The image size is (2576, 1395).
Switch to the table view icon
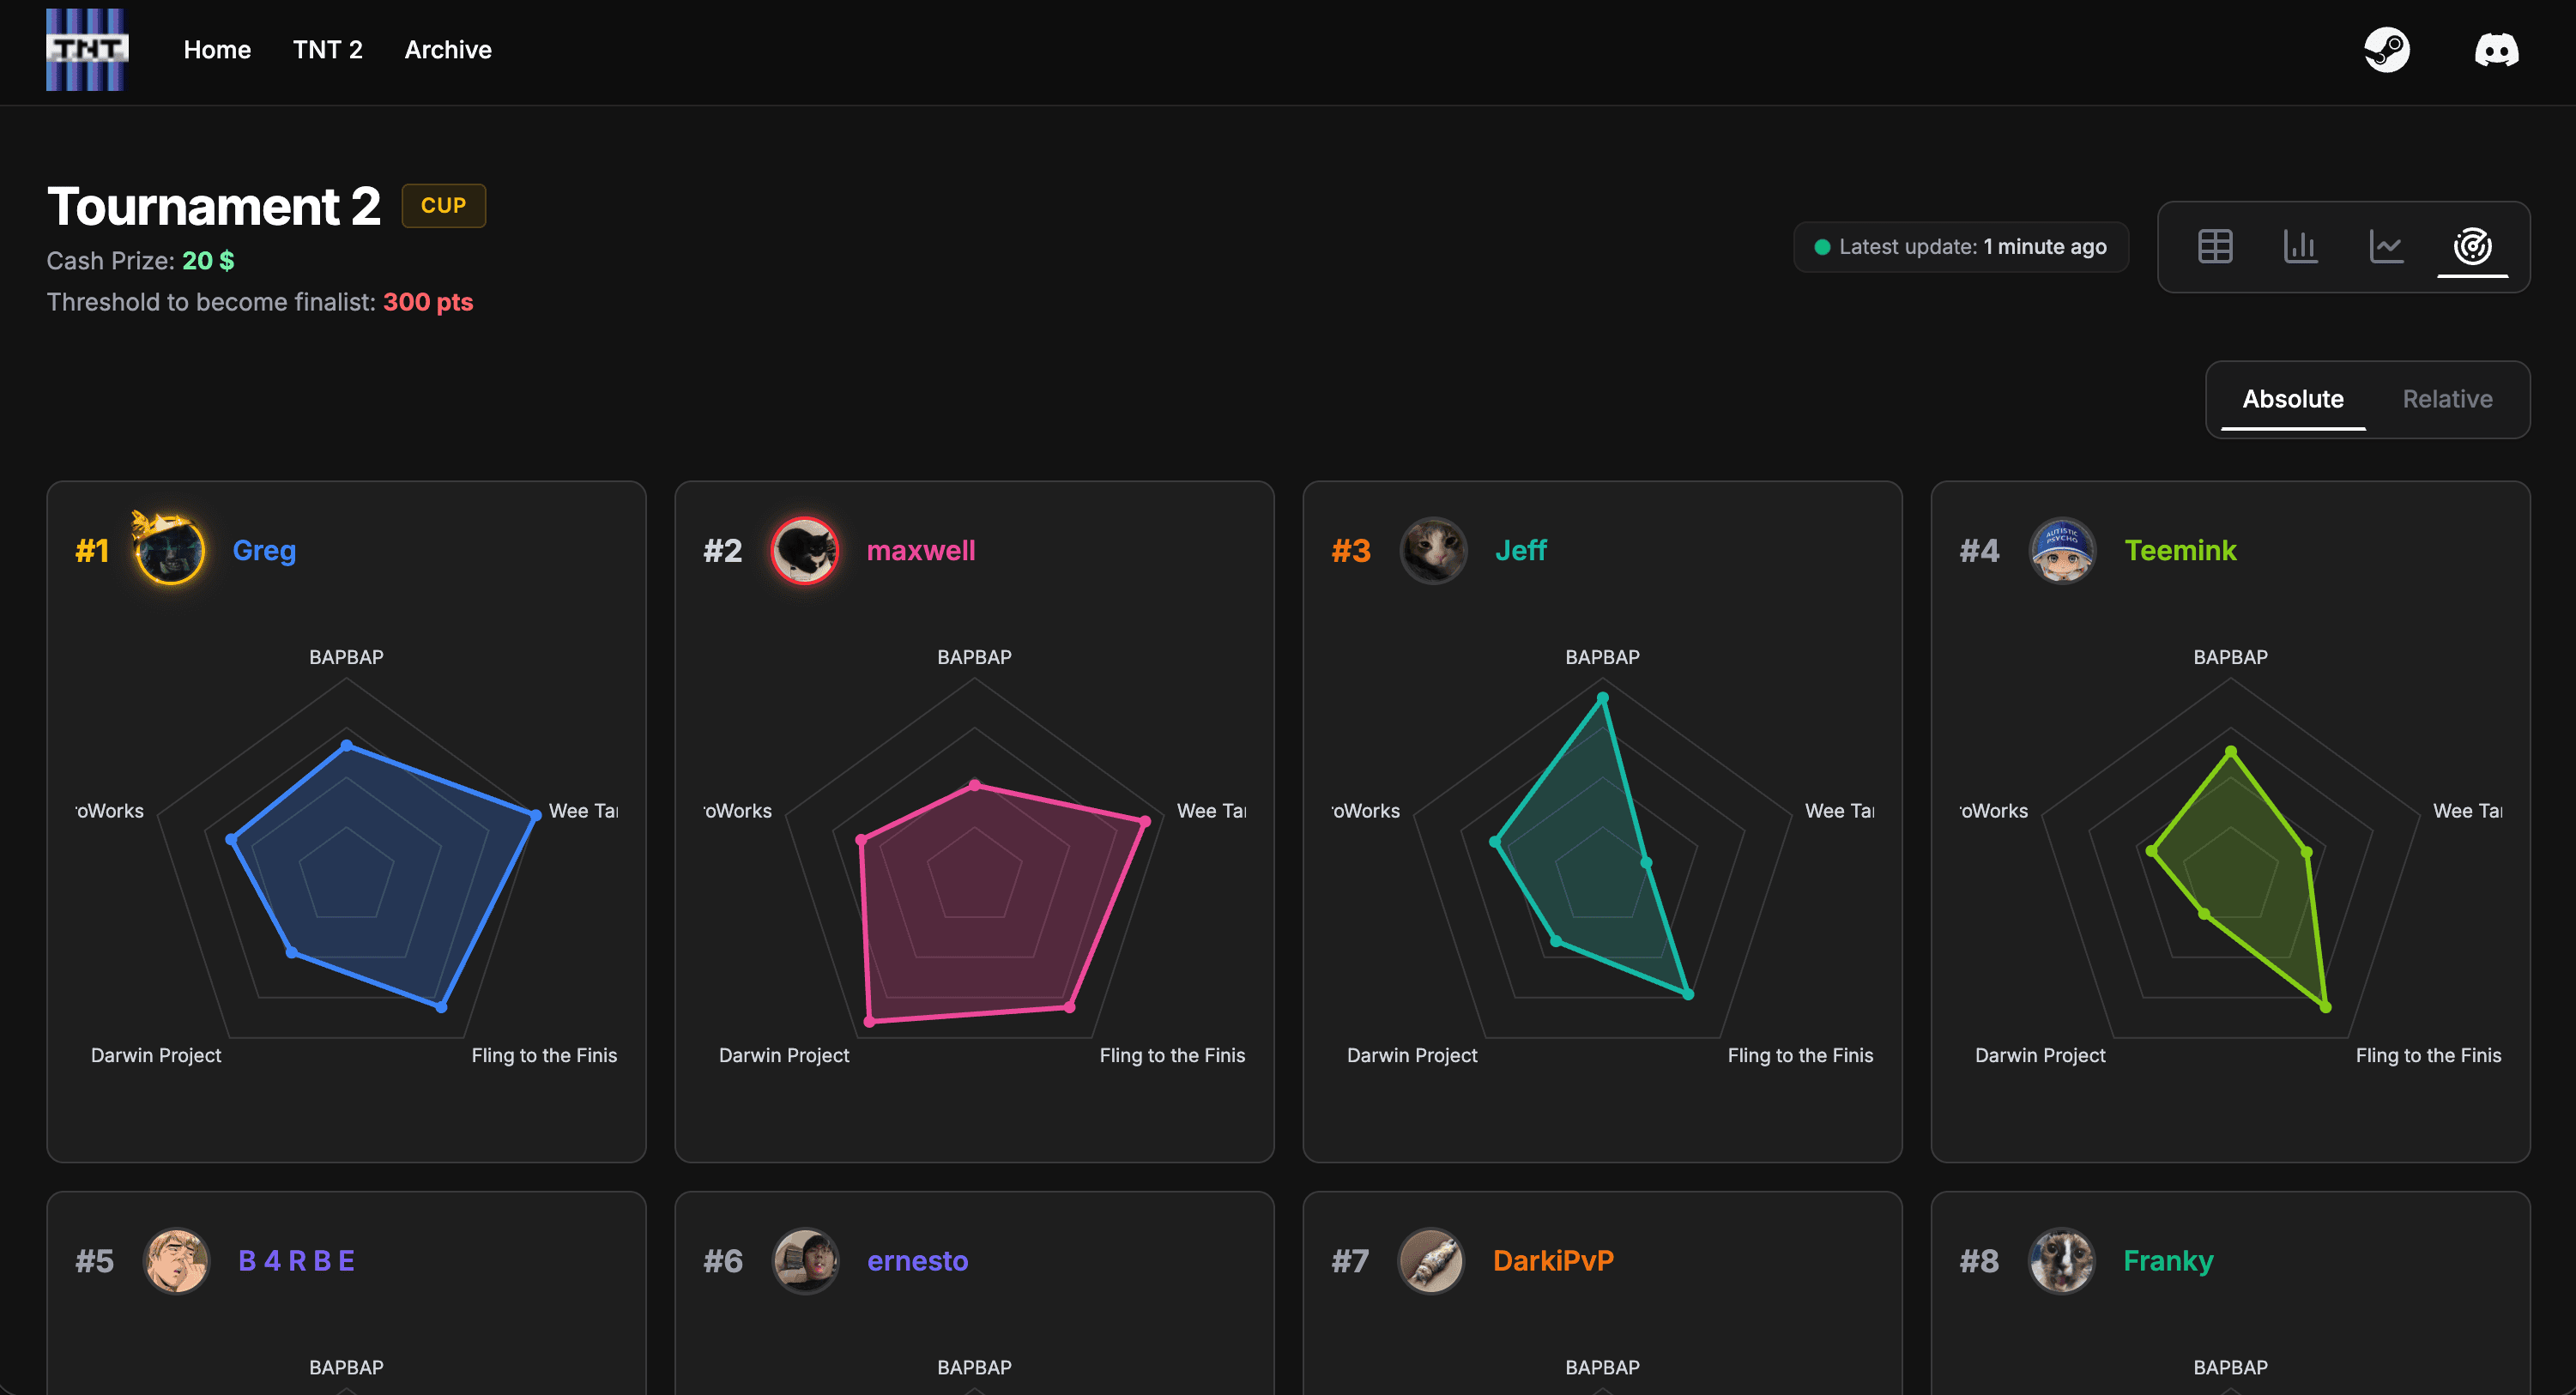click(2215, 246)
